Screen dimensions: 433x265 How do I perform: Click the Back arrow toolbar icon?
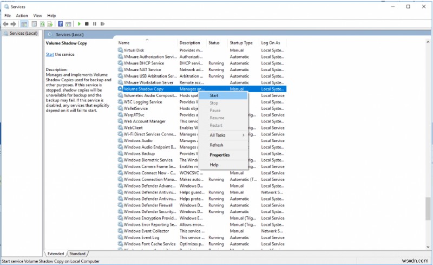point(5,24)
